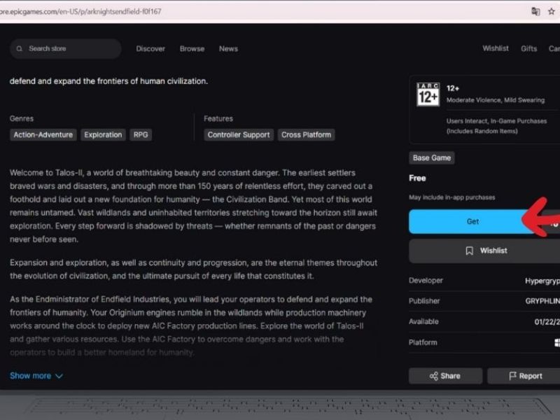Select the Exploration genre tag
Image resolution: width=560 pixels, height=420 pixels.
[x=103, y=134]
